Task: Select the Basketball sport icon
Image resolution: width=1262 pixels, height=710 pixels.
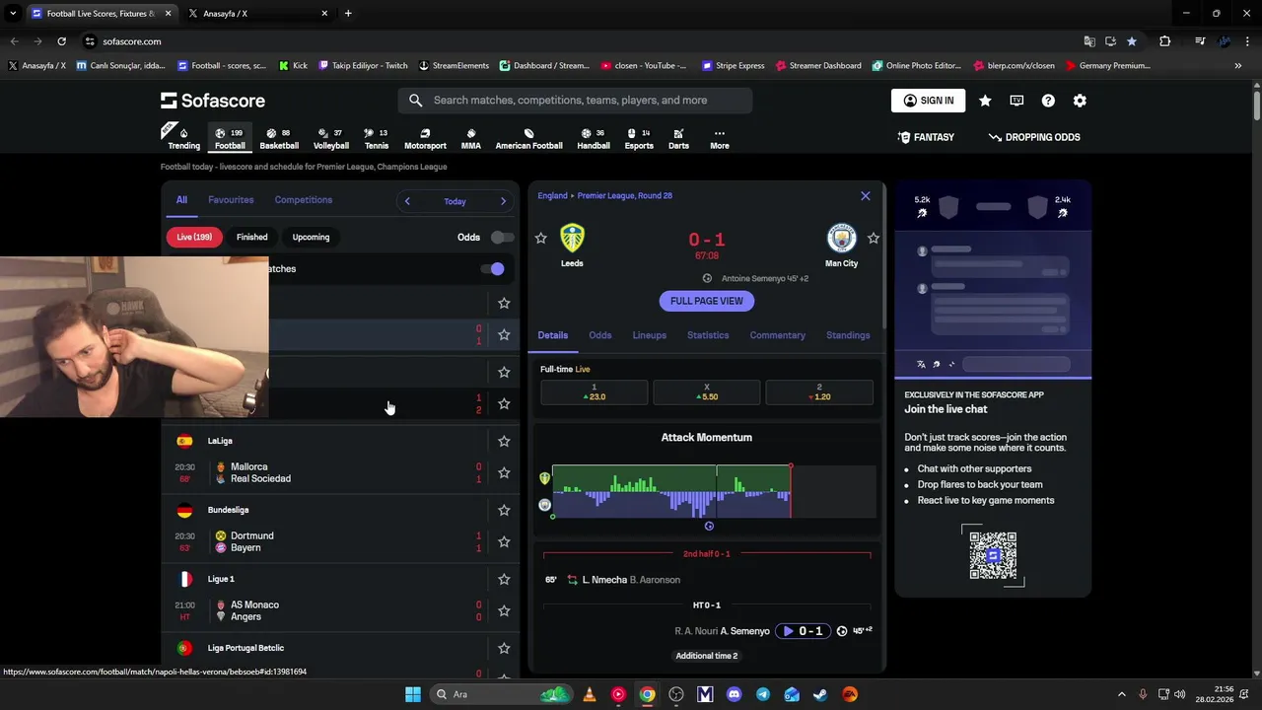Action: [279, 138]
